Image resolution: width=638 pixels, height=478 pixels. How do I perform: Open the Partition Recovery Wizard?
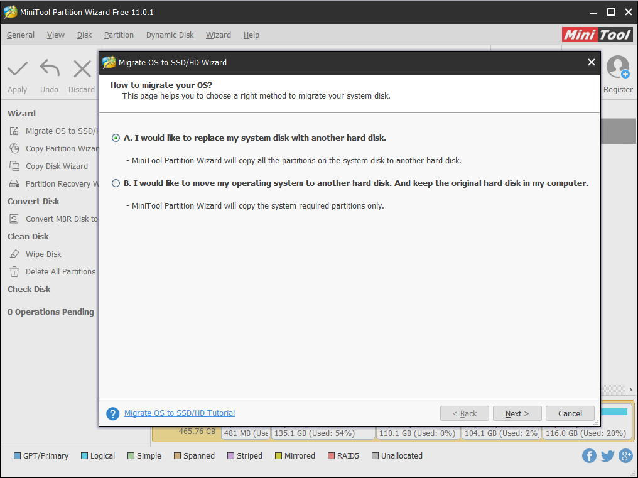[x=60, y=183]
